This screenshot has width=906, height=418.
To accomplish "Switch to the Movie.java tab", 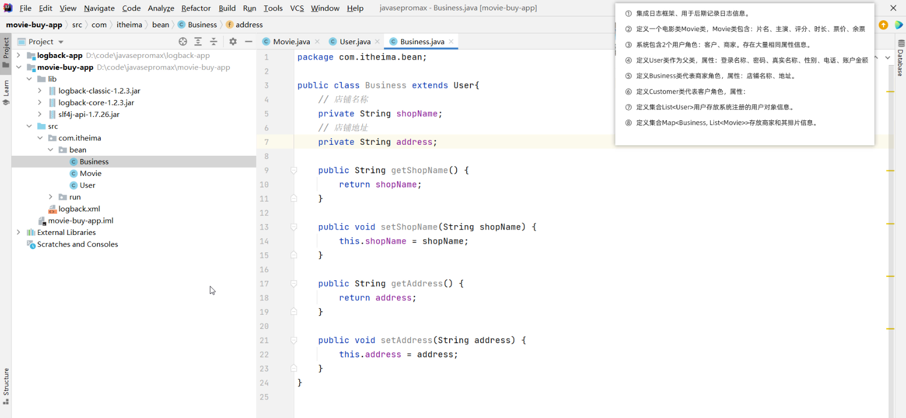I will [291, 42].
